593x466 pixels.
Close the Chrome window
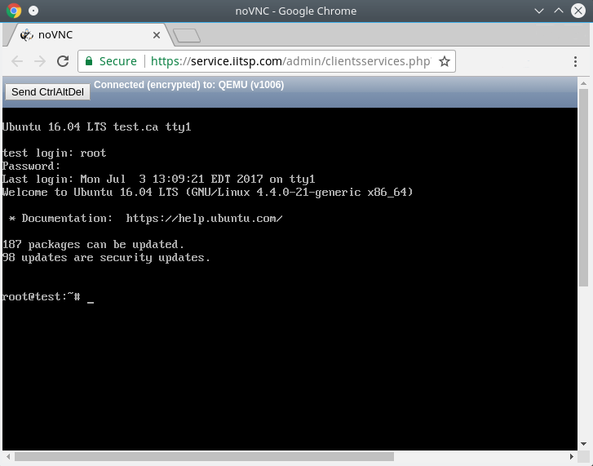[x=578, y=11]
